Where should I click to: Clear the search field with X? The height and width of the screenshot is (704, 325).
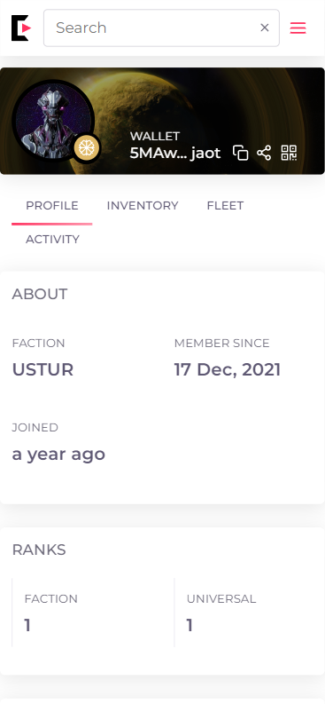(265, 28)
